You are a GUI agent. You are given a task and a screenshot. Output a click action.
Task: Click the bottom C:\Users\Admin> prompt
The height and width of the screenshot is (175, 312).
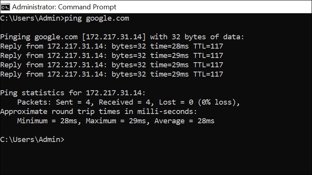tap(32, 140)
